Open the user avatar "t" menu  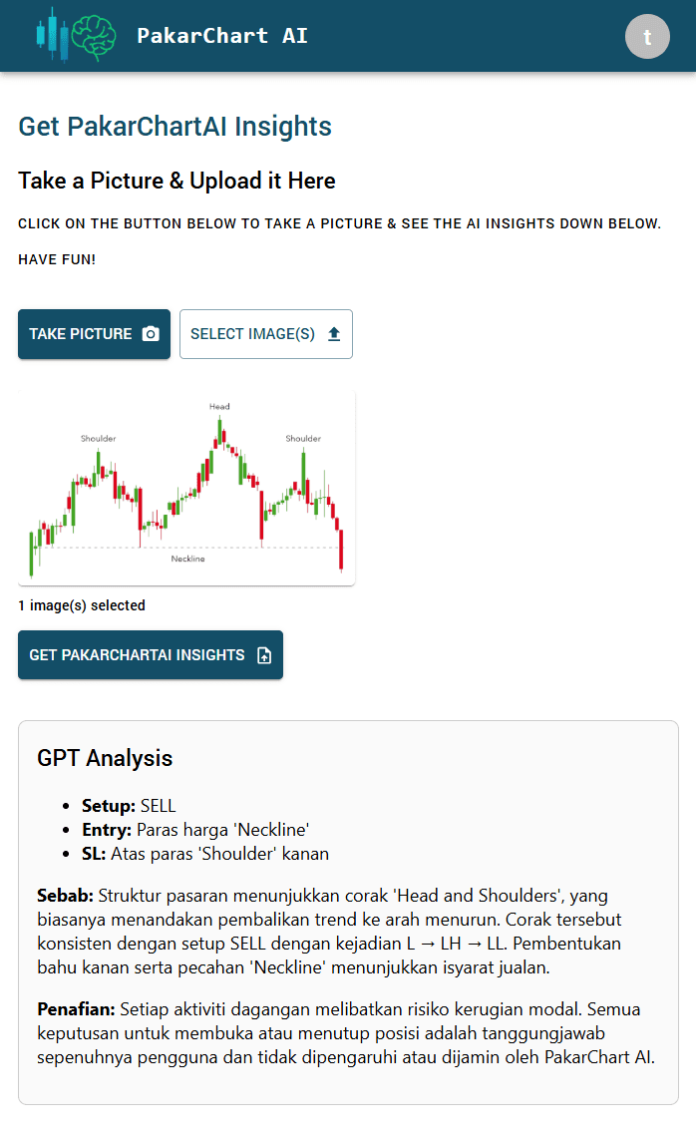[x=647, y=37]
